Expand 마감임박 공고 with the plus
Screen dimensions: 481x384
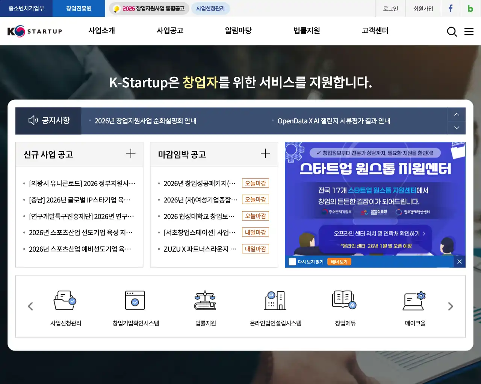point(265,153)
